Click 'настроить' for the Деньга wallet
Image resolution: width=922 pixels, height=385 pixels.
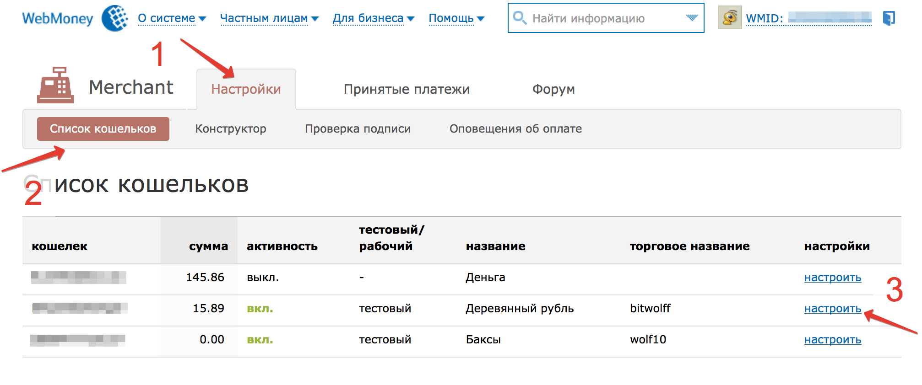(x=832, y=278)
